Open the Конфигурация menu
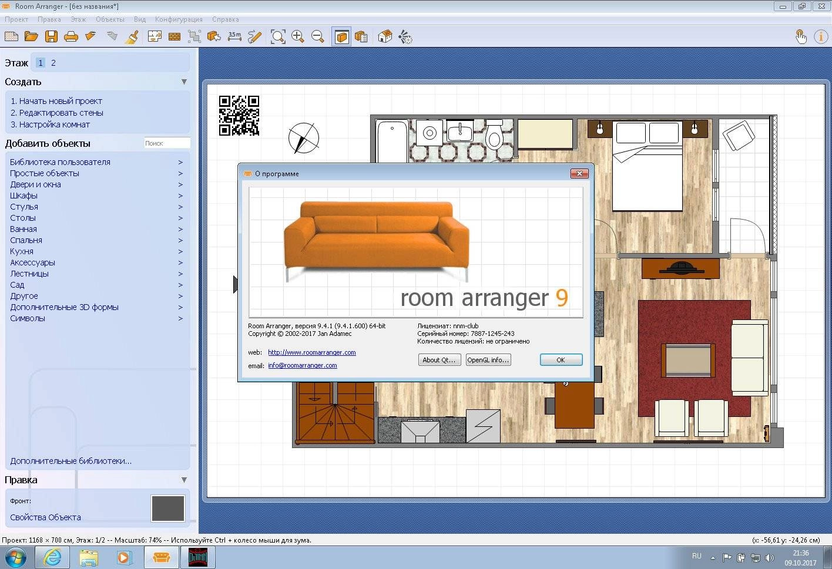This screenshot has width=832, height=569. tap(179, 19)
